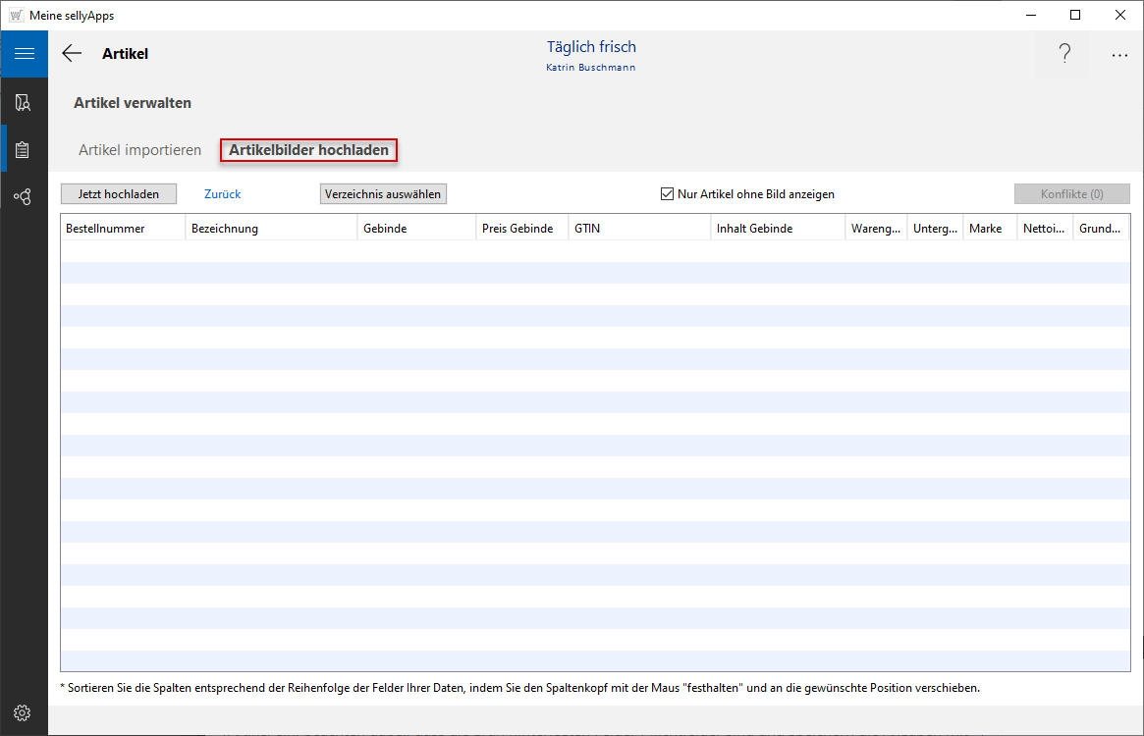The image size is (1144, 736).
Task: Open the share connections sidebar icon
Action: coord(24,197)
